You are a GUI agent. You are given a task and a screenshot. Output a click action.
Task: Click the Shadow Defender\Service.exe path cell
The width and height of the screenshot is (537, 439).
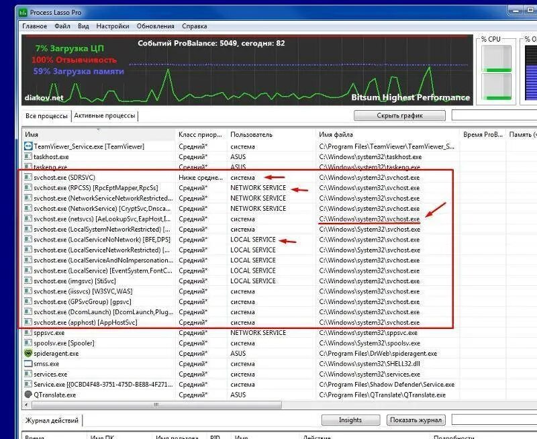(387, 384)
